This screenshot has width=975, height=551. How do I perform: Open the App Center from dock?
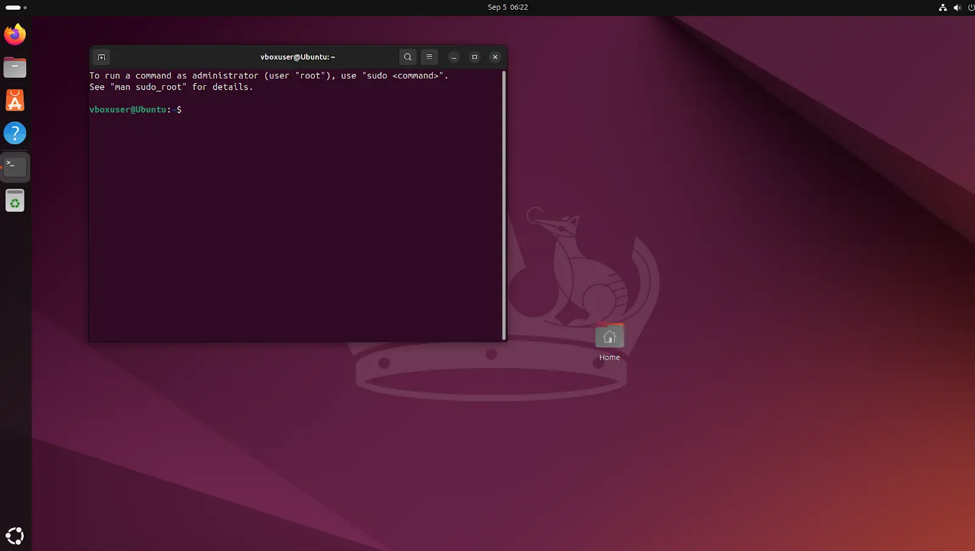15,100
